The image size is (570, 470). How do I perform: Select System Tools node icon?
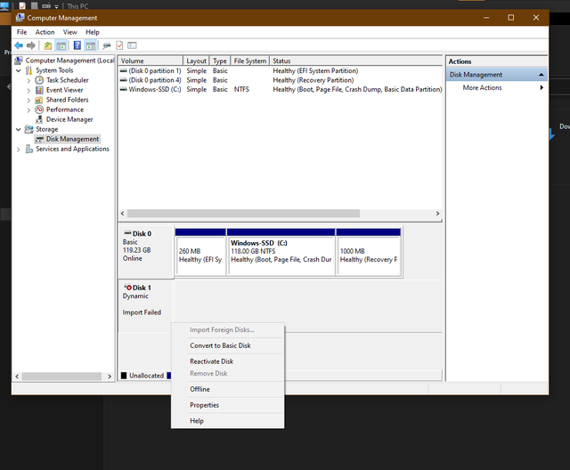28,70
